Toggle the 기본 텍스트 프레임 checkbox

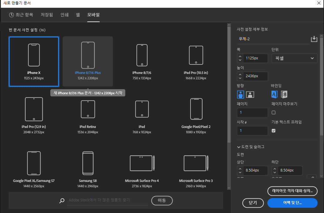pos(274,131)
